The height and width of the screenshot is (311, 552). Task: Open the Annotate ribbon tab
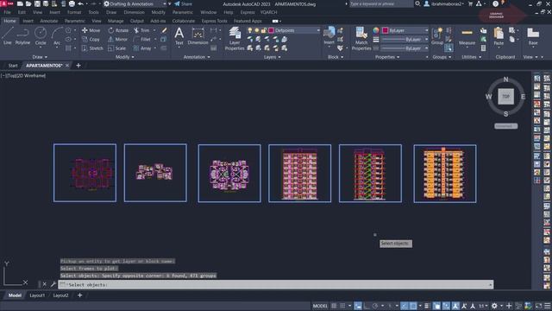point(48,21)
